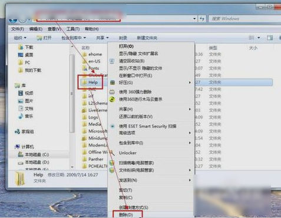Click the Unlocker wand icon
281x218 pixels.
[112, 153]
